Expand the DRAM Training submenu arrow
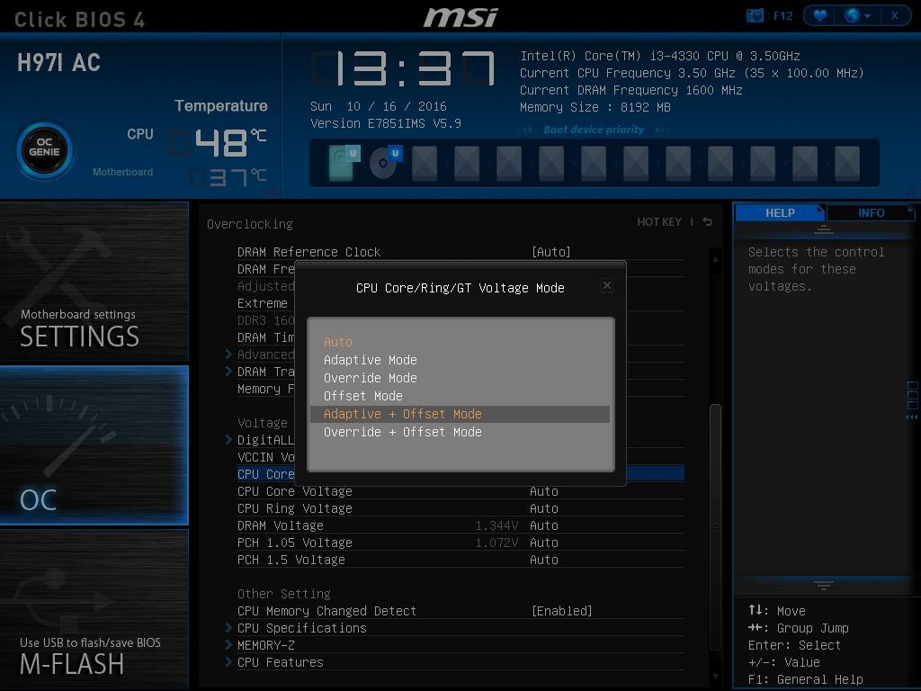 click(228, 372)
